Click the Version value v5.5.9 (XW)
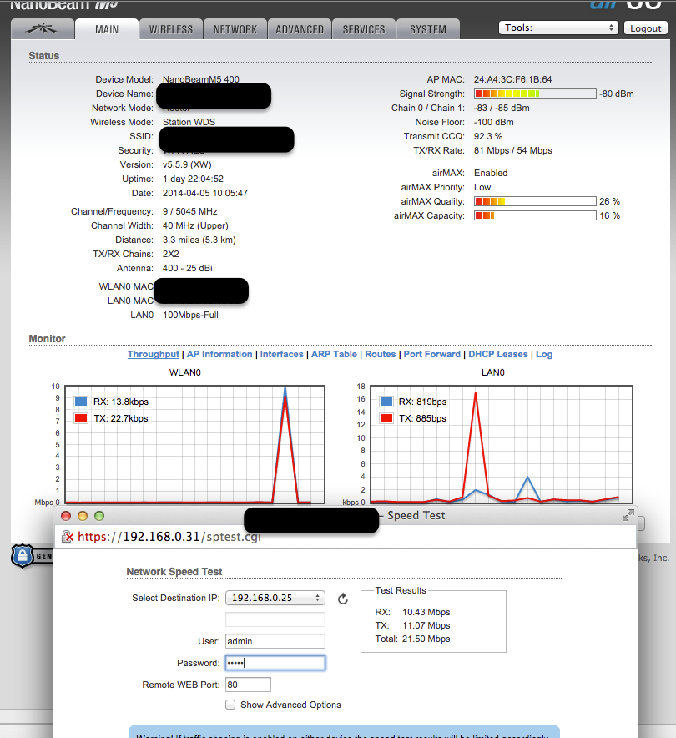Image resolution: width=676 pixels, height=738 pixels. point(187,164)
